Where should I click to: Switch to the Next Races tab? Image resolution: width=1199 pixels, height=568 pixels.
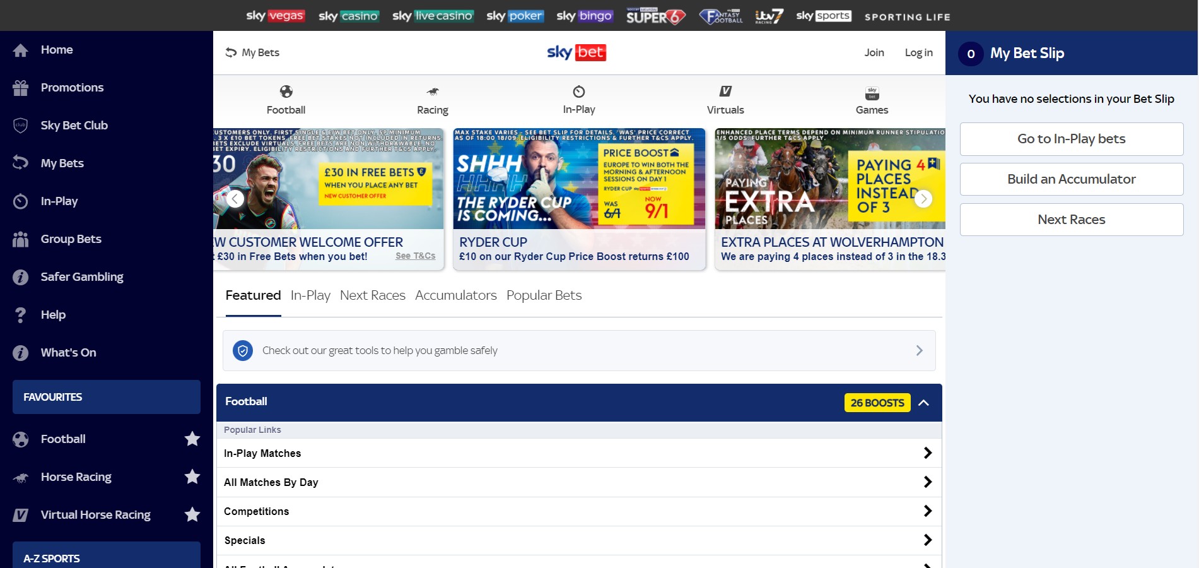pos(373,295)
